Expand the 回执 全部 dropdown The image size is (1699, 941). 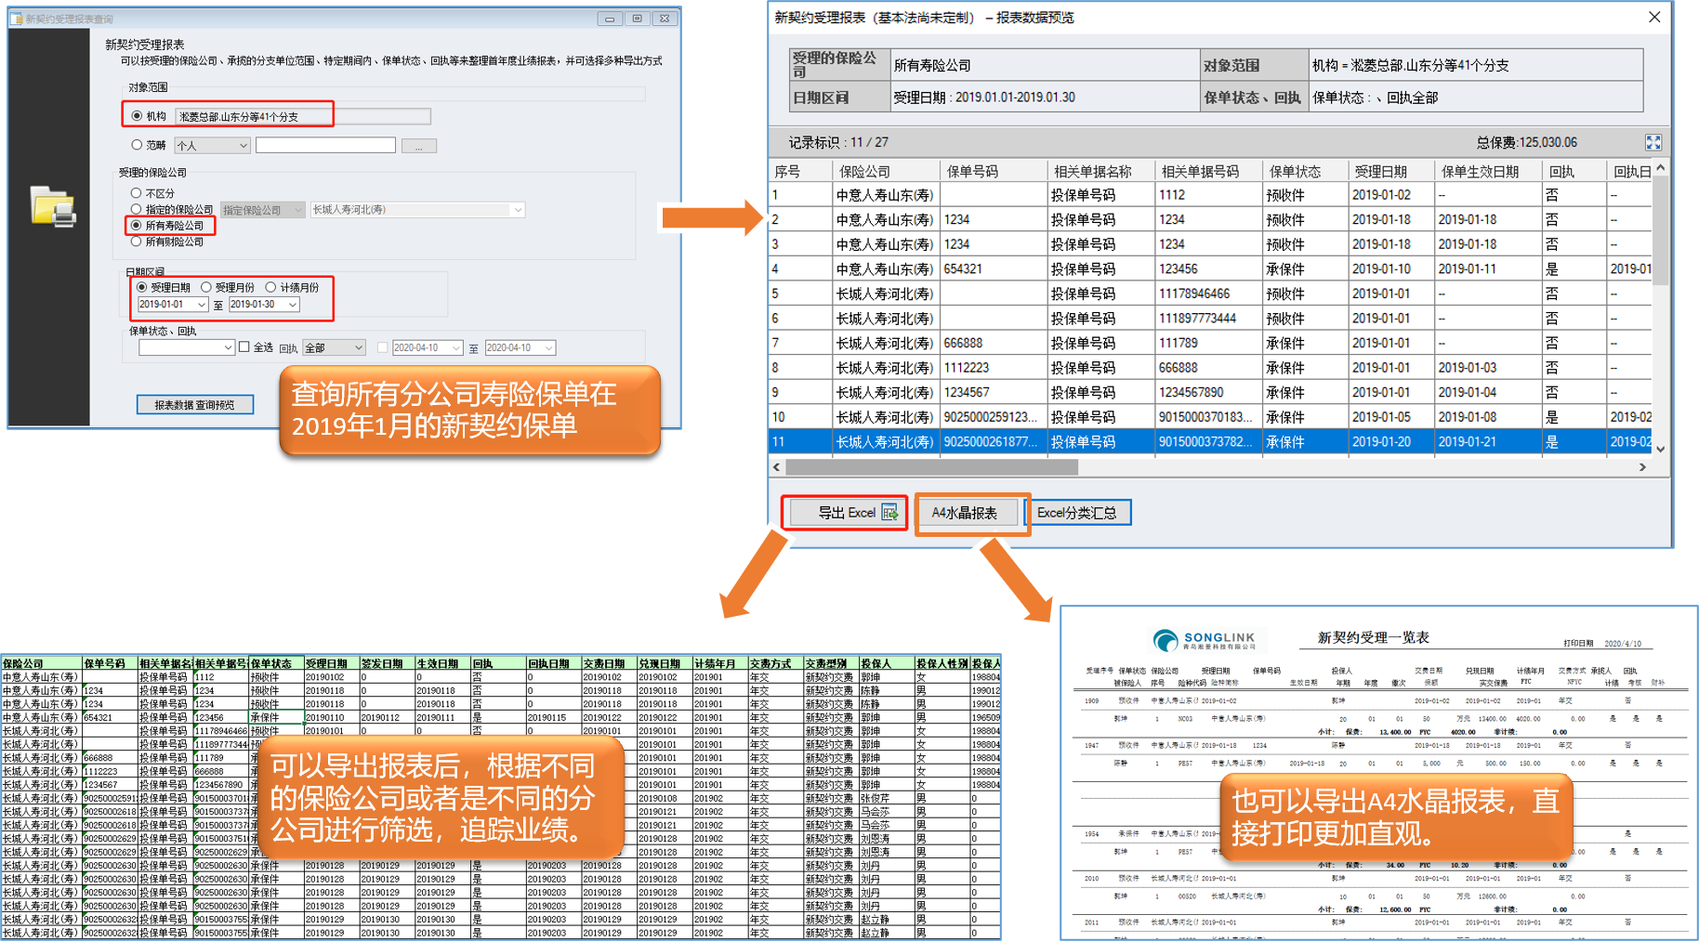(x=359, y=348)
